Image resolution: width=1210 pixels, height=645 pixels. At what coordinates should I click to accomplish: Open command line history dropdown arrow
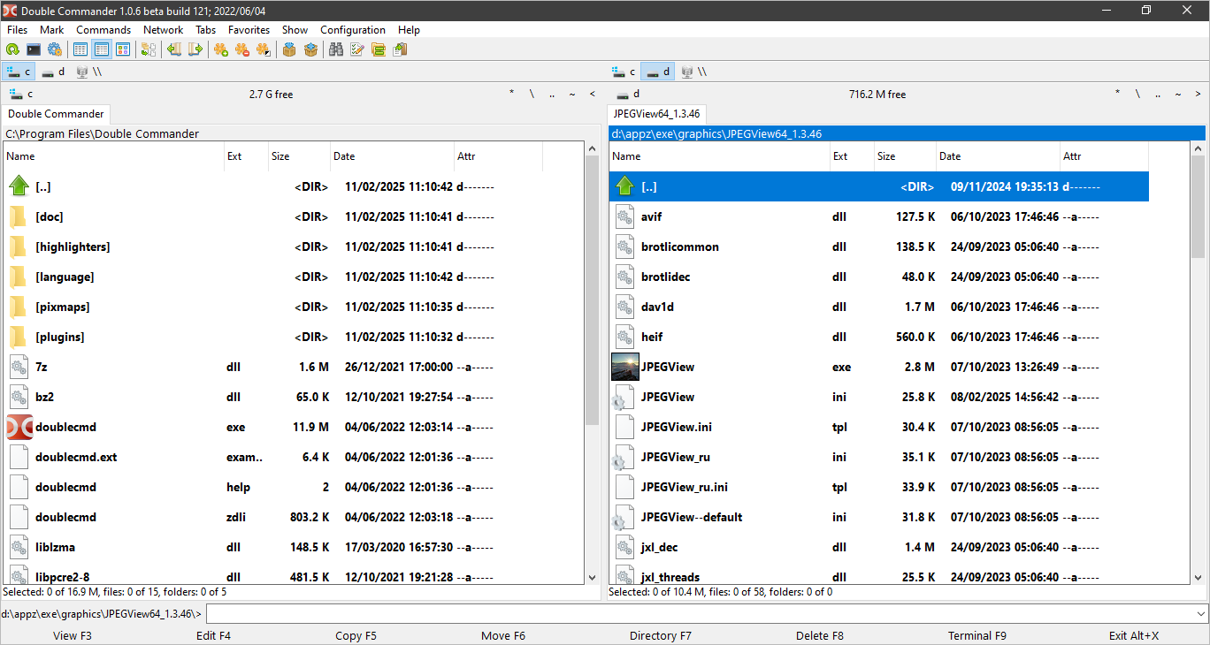click(1200, 613)
